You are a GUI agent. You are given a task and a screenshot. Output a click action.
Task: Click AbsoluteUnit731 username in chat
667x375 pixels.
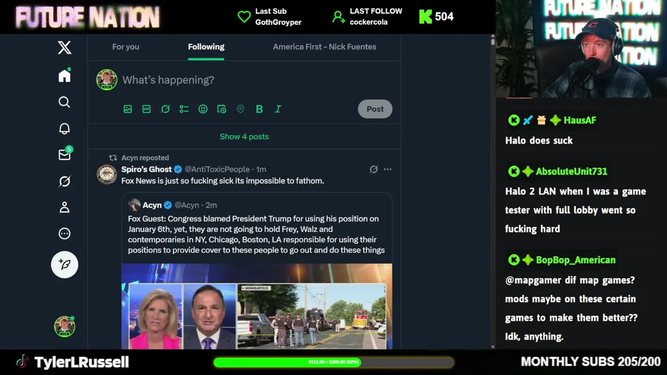click(x=571, y=171)
